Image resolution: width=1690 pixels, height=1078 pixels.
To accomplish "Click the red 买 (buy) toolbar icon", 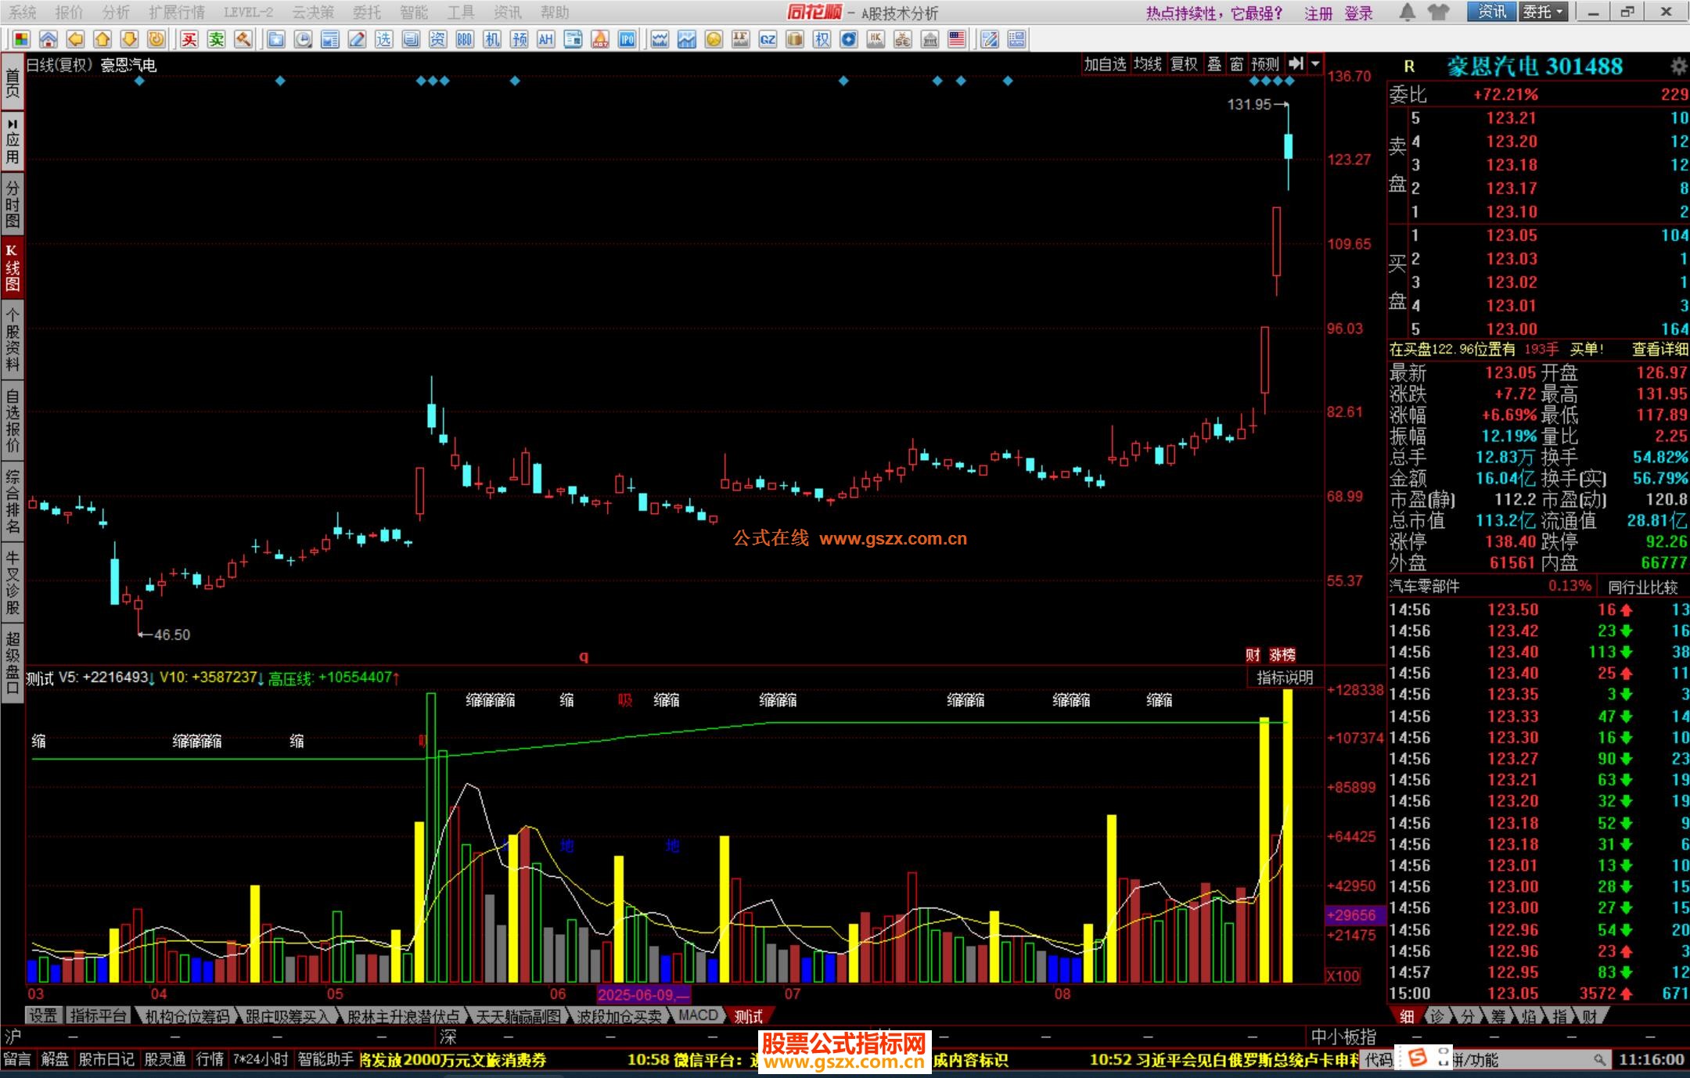I will point(189,39).
